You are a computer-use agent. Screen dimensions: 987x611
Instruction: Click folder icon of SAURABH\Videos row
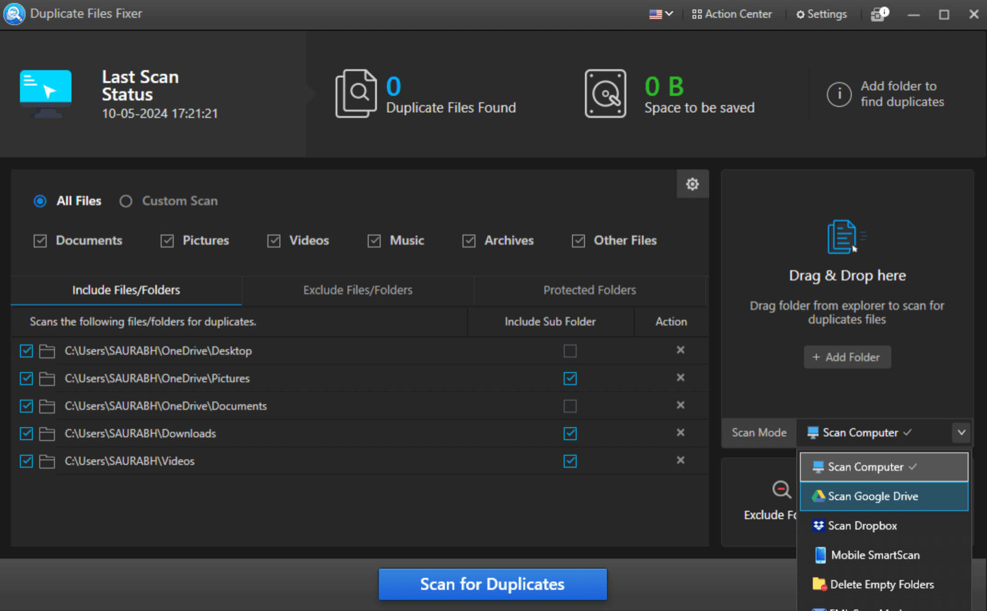pyautogui.click(x=47, y=461)
